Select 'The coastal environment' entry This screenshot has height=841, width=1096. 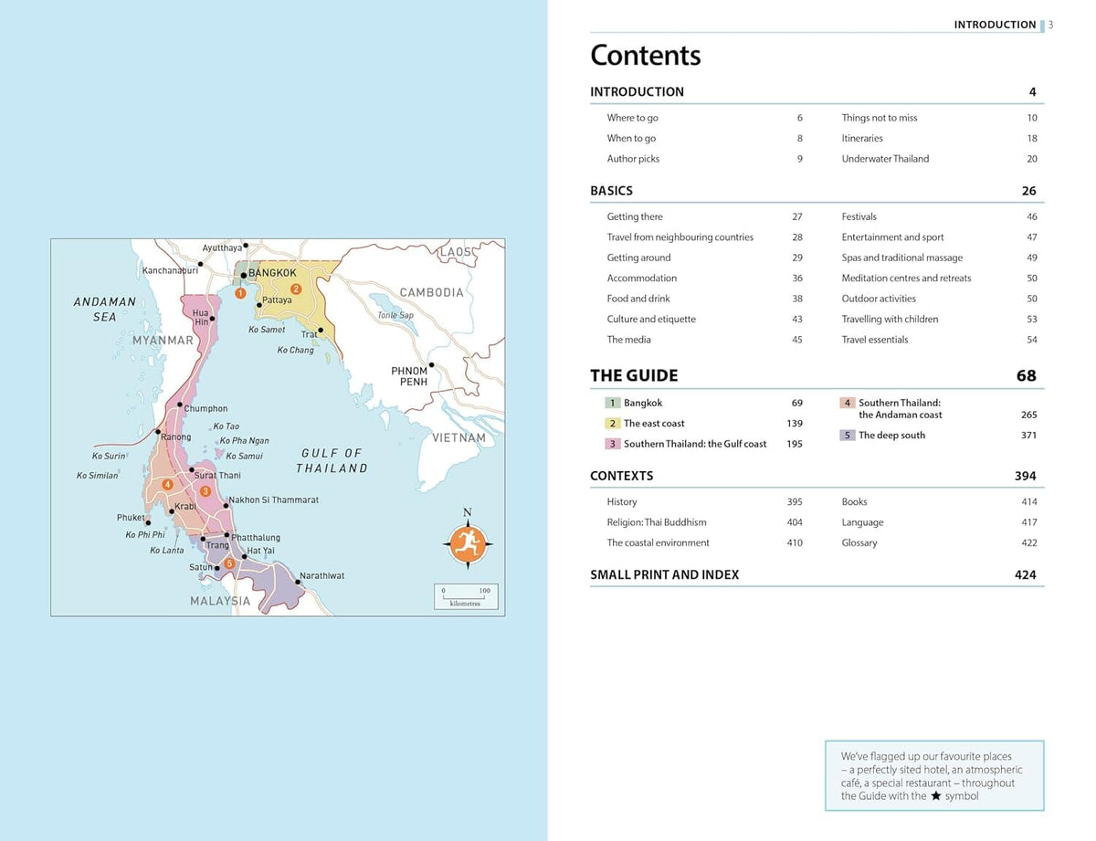[x=659, y=543]
